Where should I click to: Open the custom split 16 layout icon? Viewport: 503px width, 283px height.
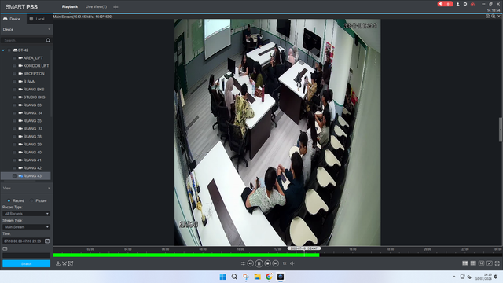click(x=481, y=263)
